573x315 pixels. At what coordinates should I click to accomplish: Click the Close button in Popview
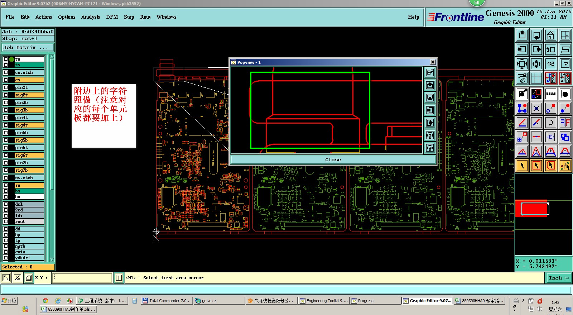[x=333, y=159]
